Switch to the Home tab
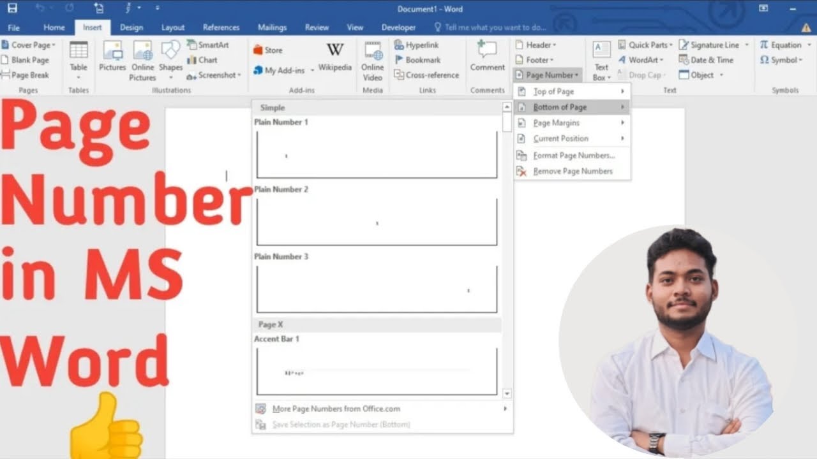This screenshot has height=459, width=817. pyautogui.click(x=54, y=27)
